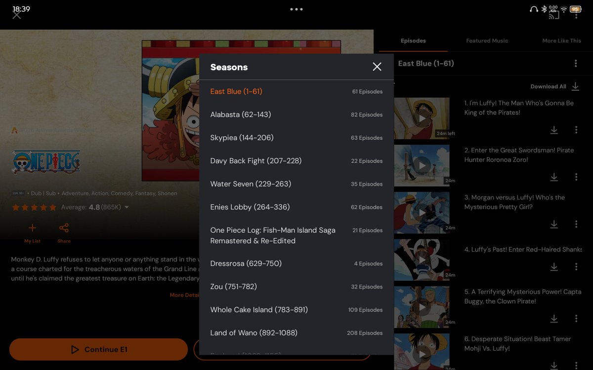
Task: Click Continue E1 button
Action: (x=99, y=349)
